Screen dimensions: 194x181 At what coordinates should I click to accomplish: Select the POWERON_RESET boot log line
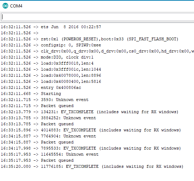click(x=90, y=39)
